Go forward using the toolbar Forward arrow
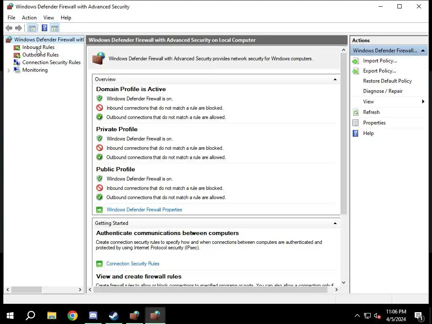The image size is (432, 324). coord(19,28)
